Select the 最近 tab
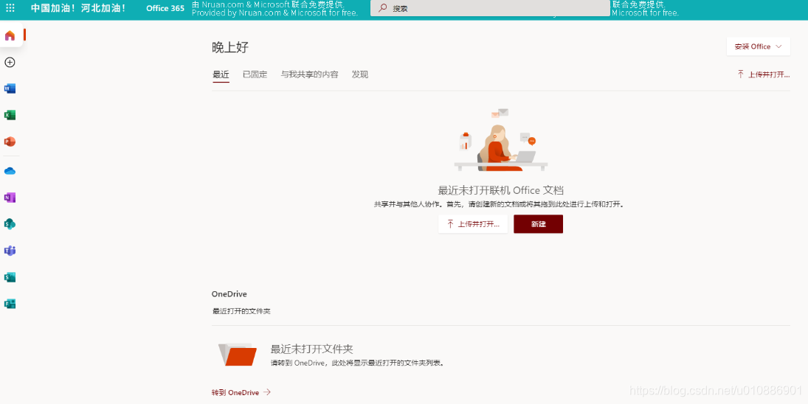The width and height of the screenshot is (808, 404). click(x=221, y=74)
